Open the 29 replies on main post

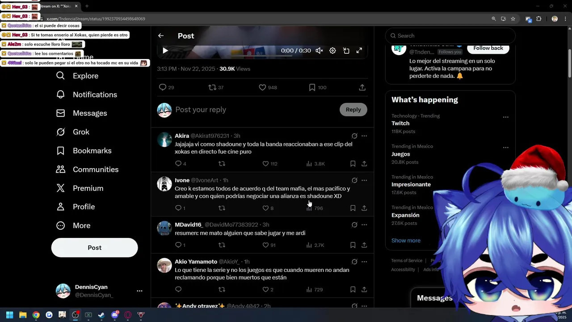pyautogui.click(x=167, y=87)
